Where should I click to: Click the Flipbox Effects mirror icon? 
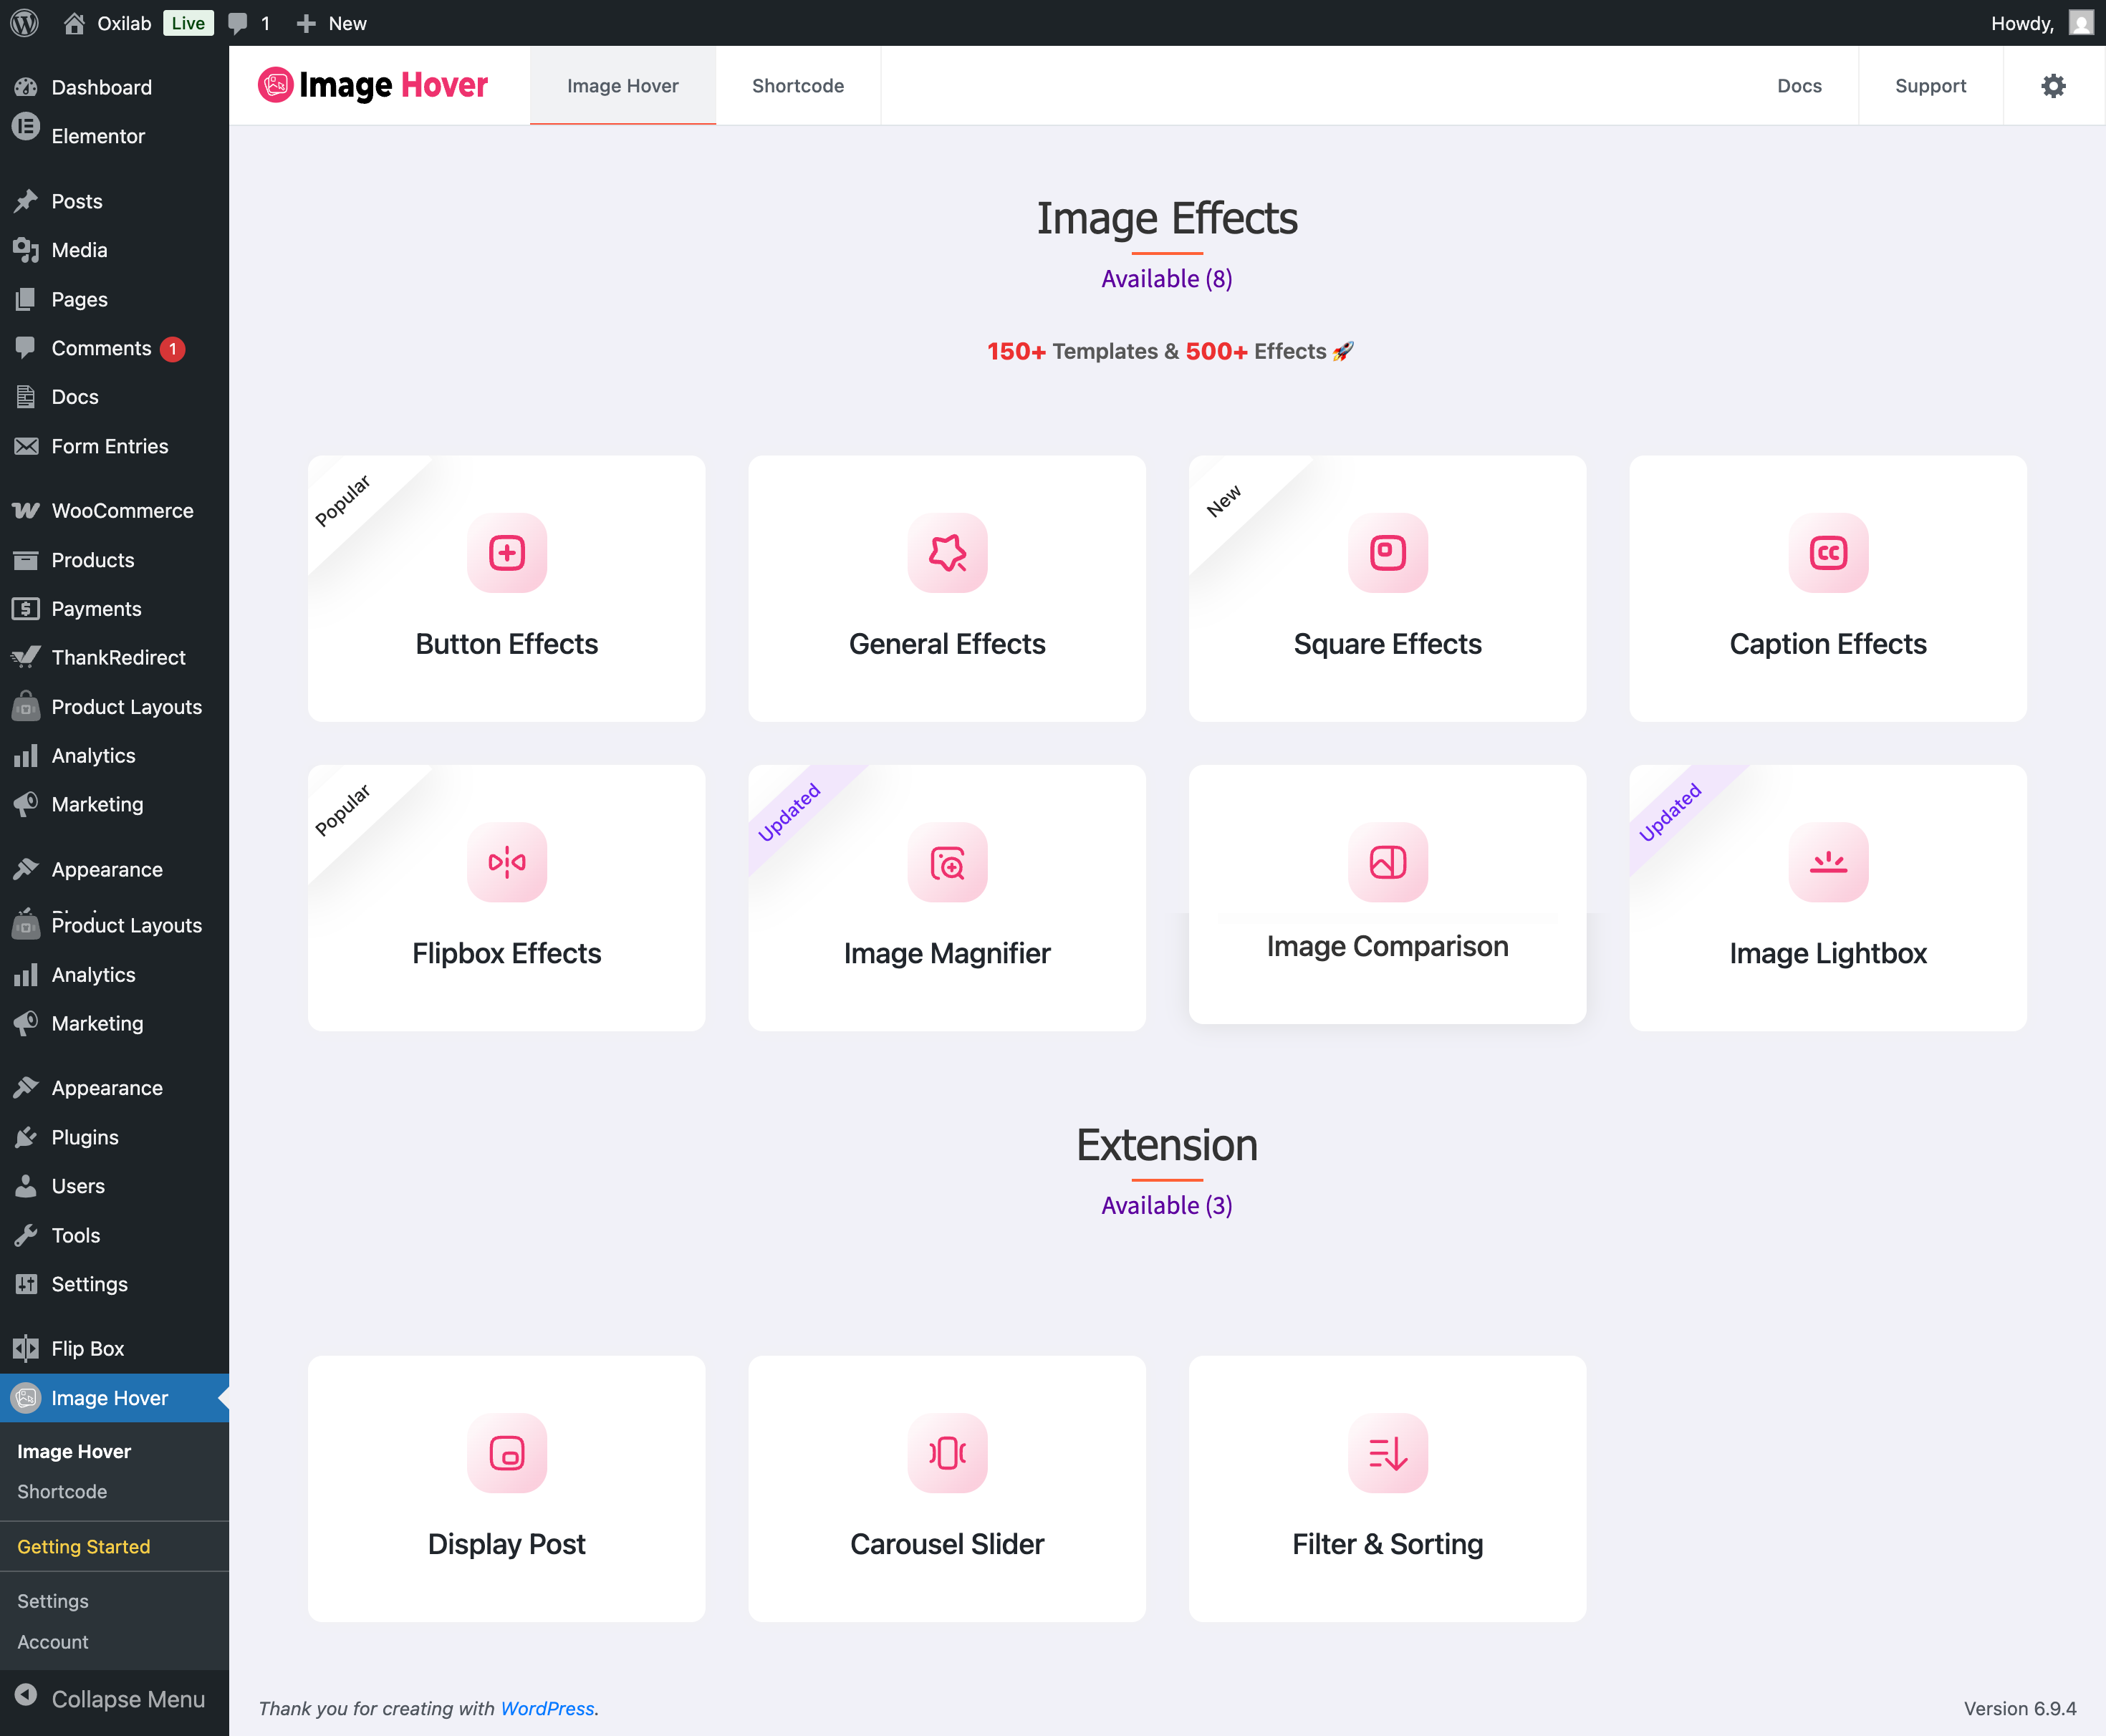click(507, 862)
